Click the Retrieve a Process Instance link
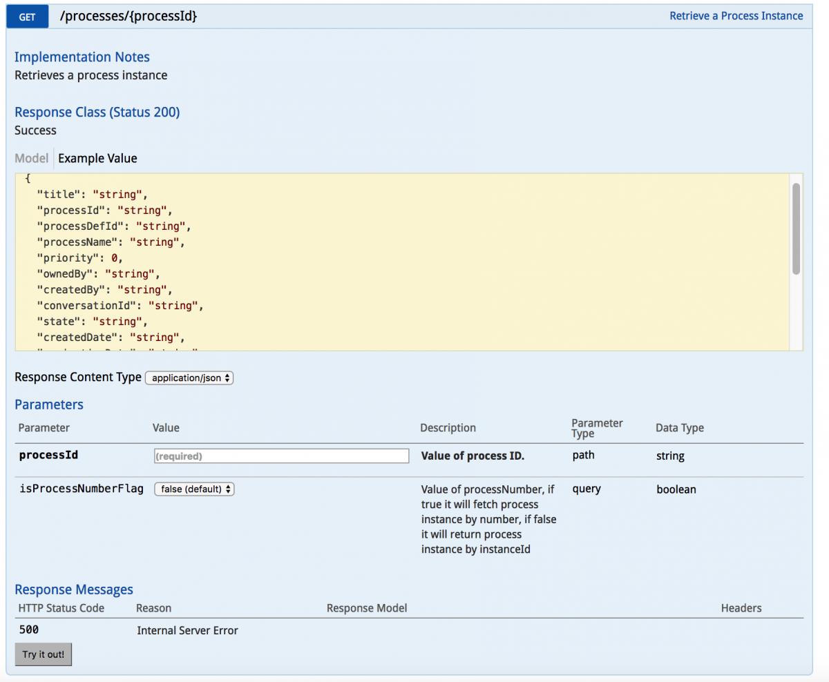This screenshot has width=829, height=682. click(x=736, y=16)
